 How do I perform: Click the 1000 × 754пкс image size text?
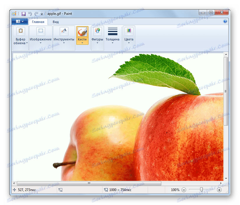point(120,190)
